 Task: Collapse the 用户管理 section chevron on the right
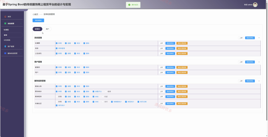point(259,62)
